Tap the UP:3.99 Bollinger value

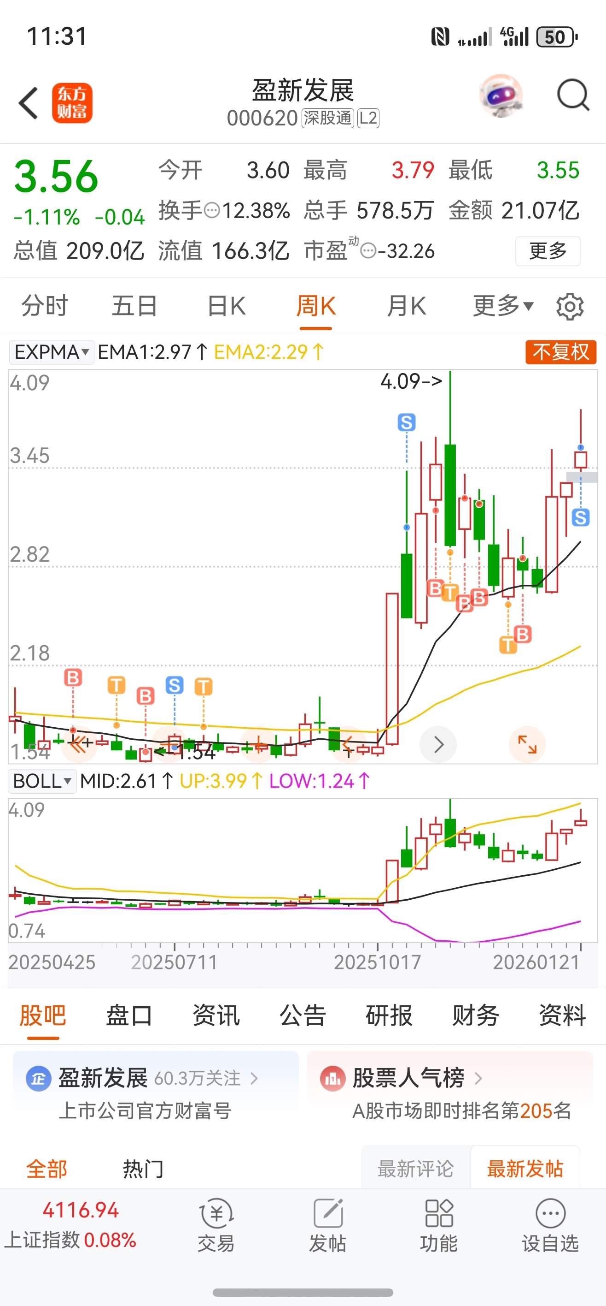click(221, 781)
